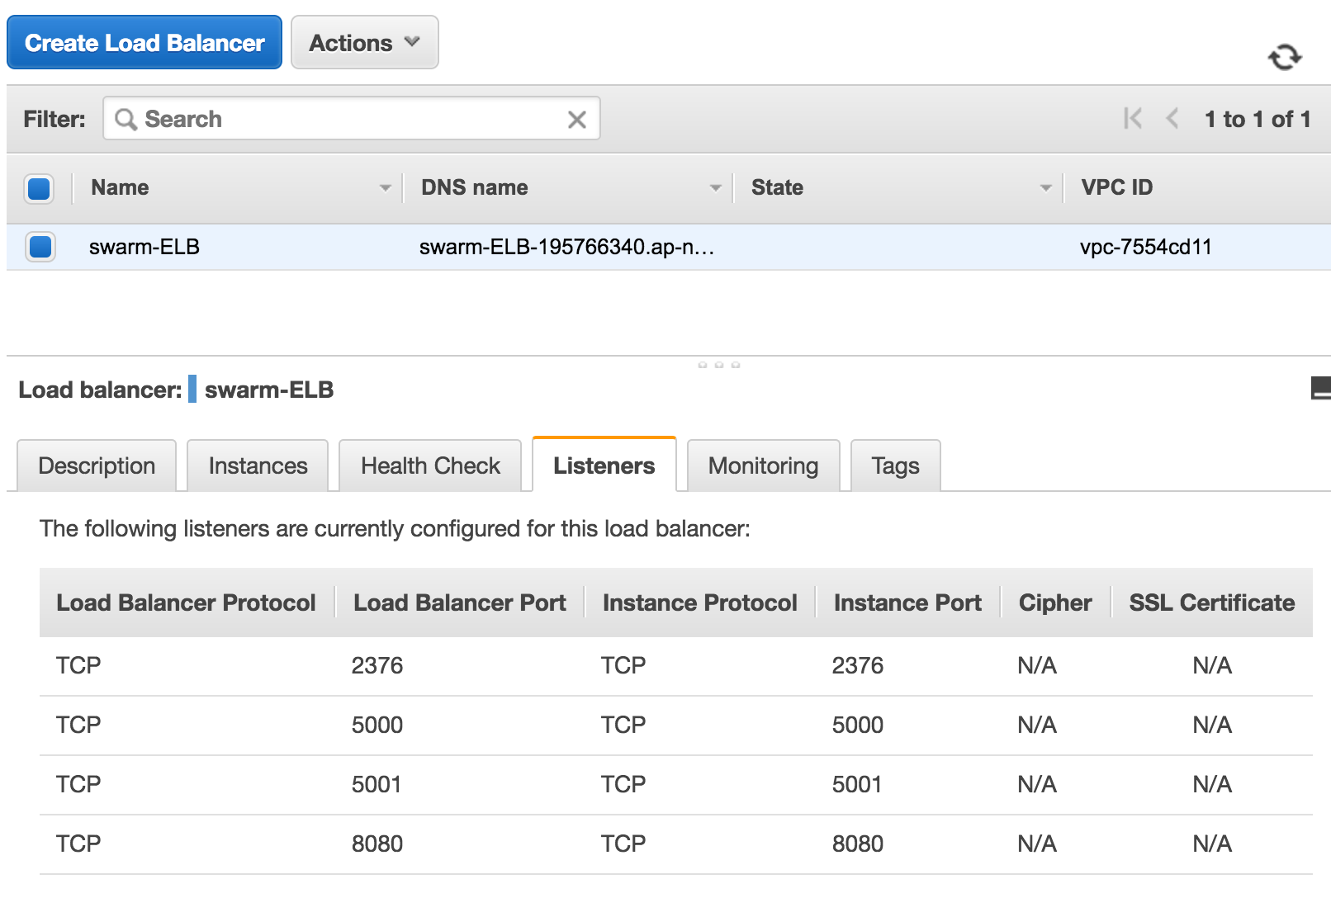Screen dimensions: 1331x898
Task: Click the search magnifier icon
Action: point(126,120)
